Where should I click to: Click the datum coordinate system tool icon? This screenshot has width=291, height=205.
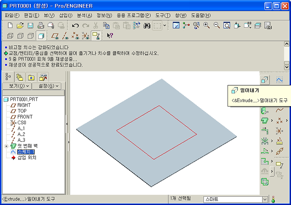click(x=279, y=131)
